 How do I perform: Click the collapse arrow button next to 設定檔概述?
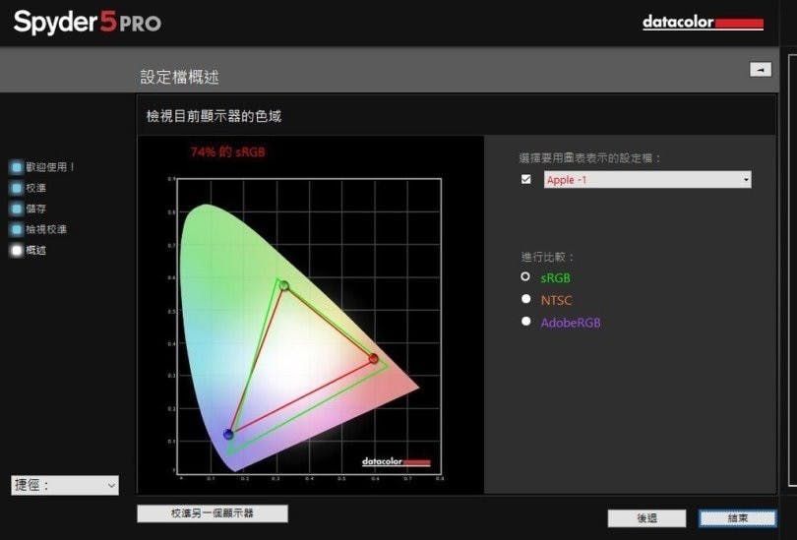(761, 70)
